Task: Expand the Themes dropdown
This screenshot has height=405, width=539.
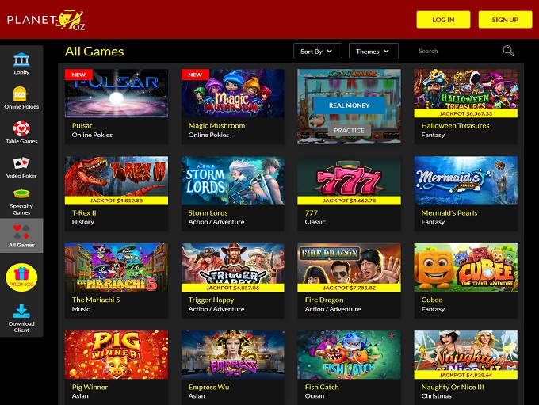Action: click(x=373, y=52)
